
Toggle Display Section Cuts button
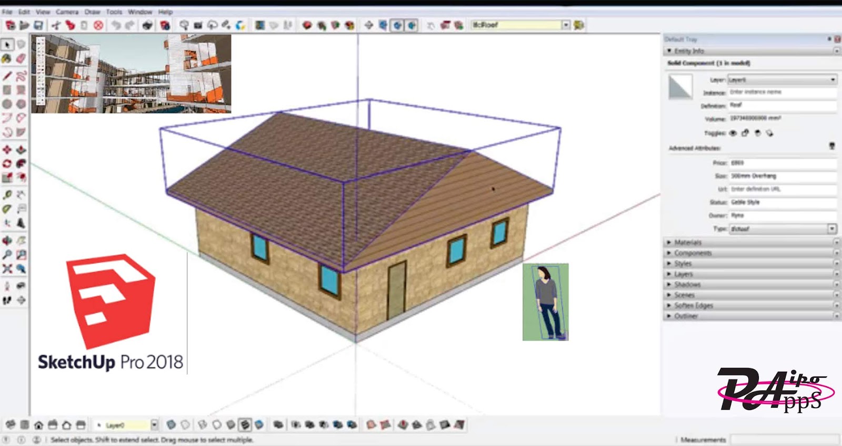pos(397,25)
